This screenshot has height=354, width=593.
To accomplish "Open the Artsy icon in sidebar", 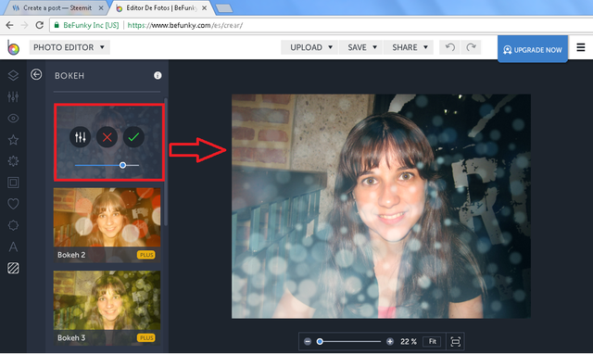I will pos(13,161).
